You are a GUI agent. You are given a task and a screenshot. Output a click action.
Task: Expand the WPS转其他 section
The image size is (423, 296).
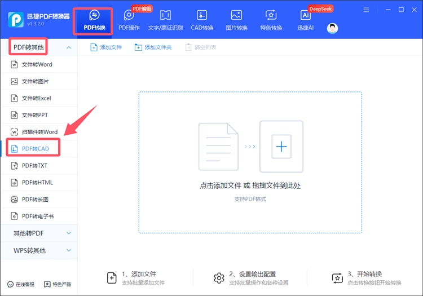tap(39, 250)
